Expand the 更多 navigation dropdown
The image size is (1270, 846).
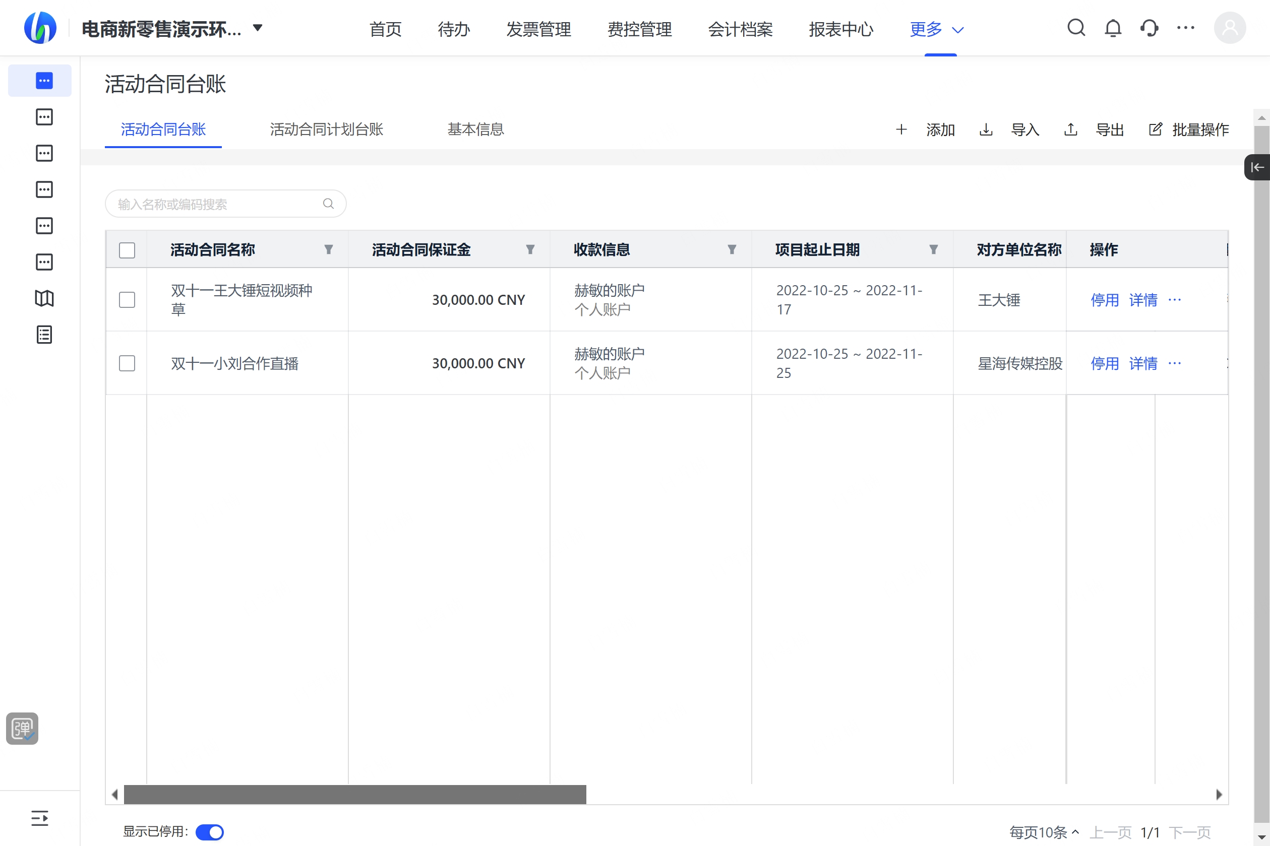[936, 29]
